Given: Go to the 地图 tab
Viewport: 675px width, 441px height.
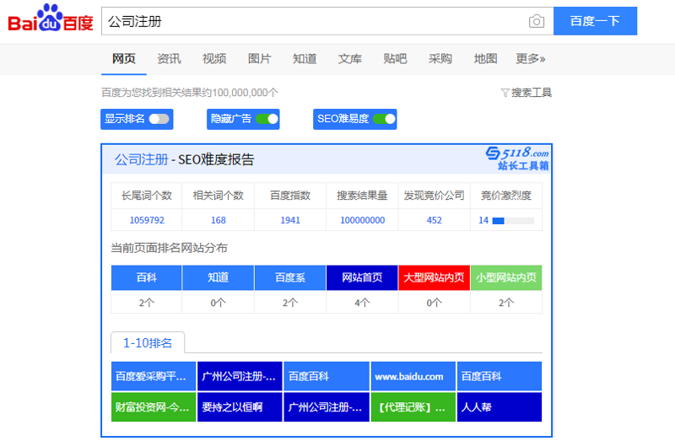Looking at the screenshot, I should [x=485, y=58].
